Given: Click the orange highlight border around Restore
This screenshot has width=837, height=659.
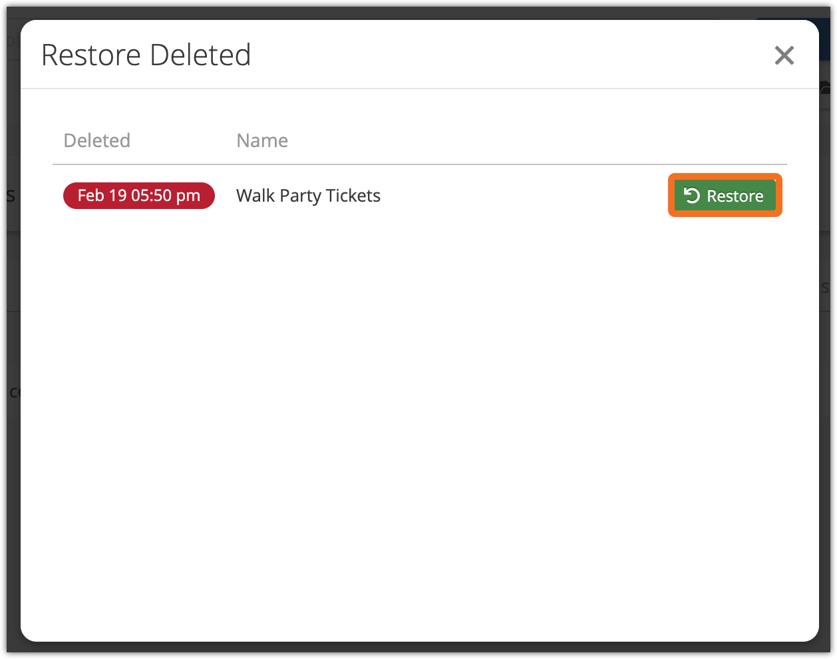Looking at the screenshot, I should point(671,196).
